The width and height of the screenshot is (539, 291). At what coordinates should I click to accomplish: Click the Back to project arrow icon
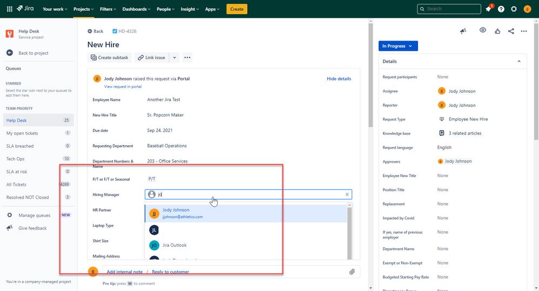point(10,52)
